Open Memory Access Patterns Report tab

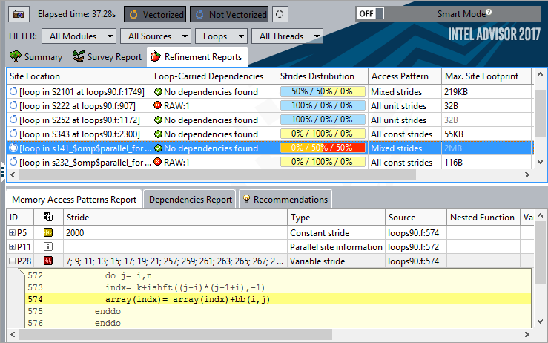pyautogui.click(x=73, y=200)
